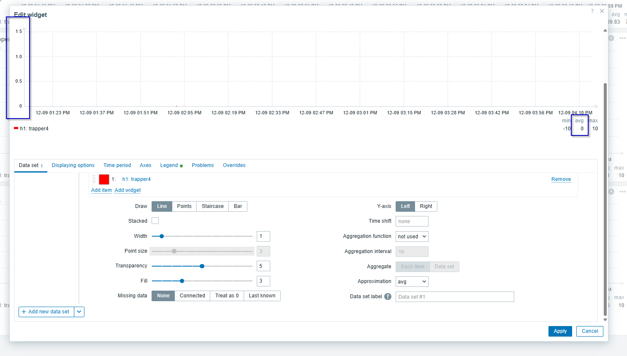Screen dimensions: 627x356
Task: Click the Add widget link
Action: coord(128,190)
